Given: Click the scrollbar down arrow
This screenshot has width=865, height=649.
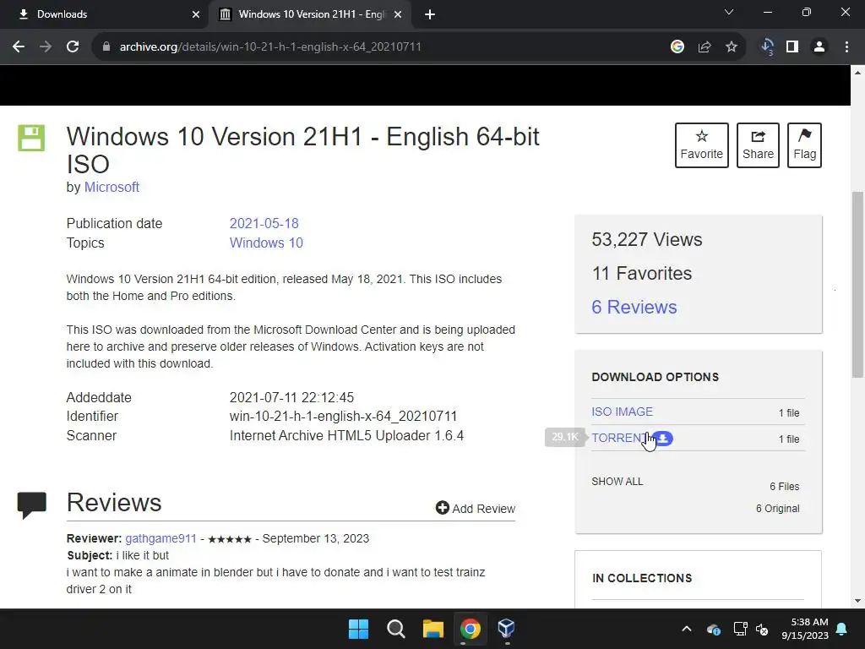Looking at the screenshot, I should click(857, 601).
